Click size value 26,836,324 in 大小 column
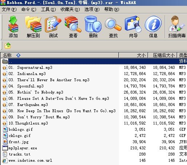The width and height of the screenshot is (187, 165). tap(135, 92)
